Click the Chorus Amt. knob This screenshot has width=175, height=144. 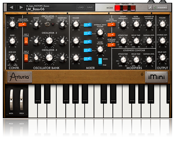click(x=162, y=41)
